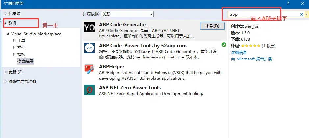Click the 创建者: wer_ltm text
309x138 pixels.
245,26
